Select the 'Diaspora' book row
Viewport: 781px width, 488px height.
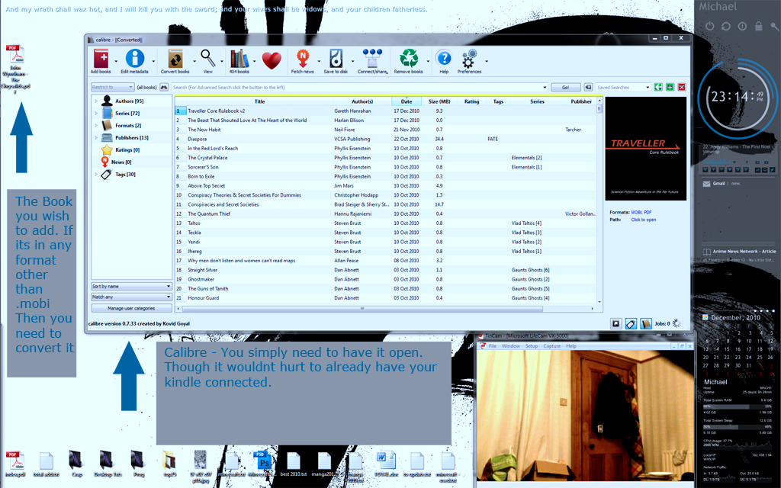[385, 139]
